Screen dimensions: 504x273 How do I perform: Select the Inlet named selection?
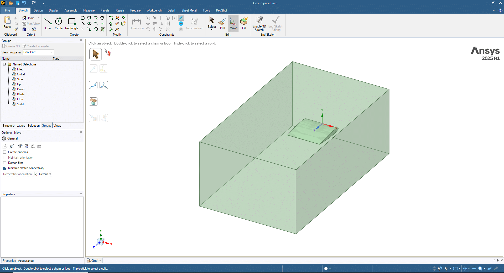tap(20, 69)
